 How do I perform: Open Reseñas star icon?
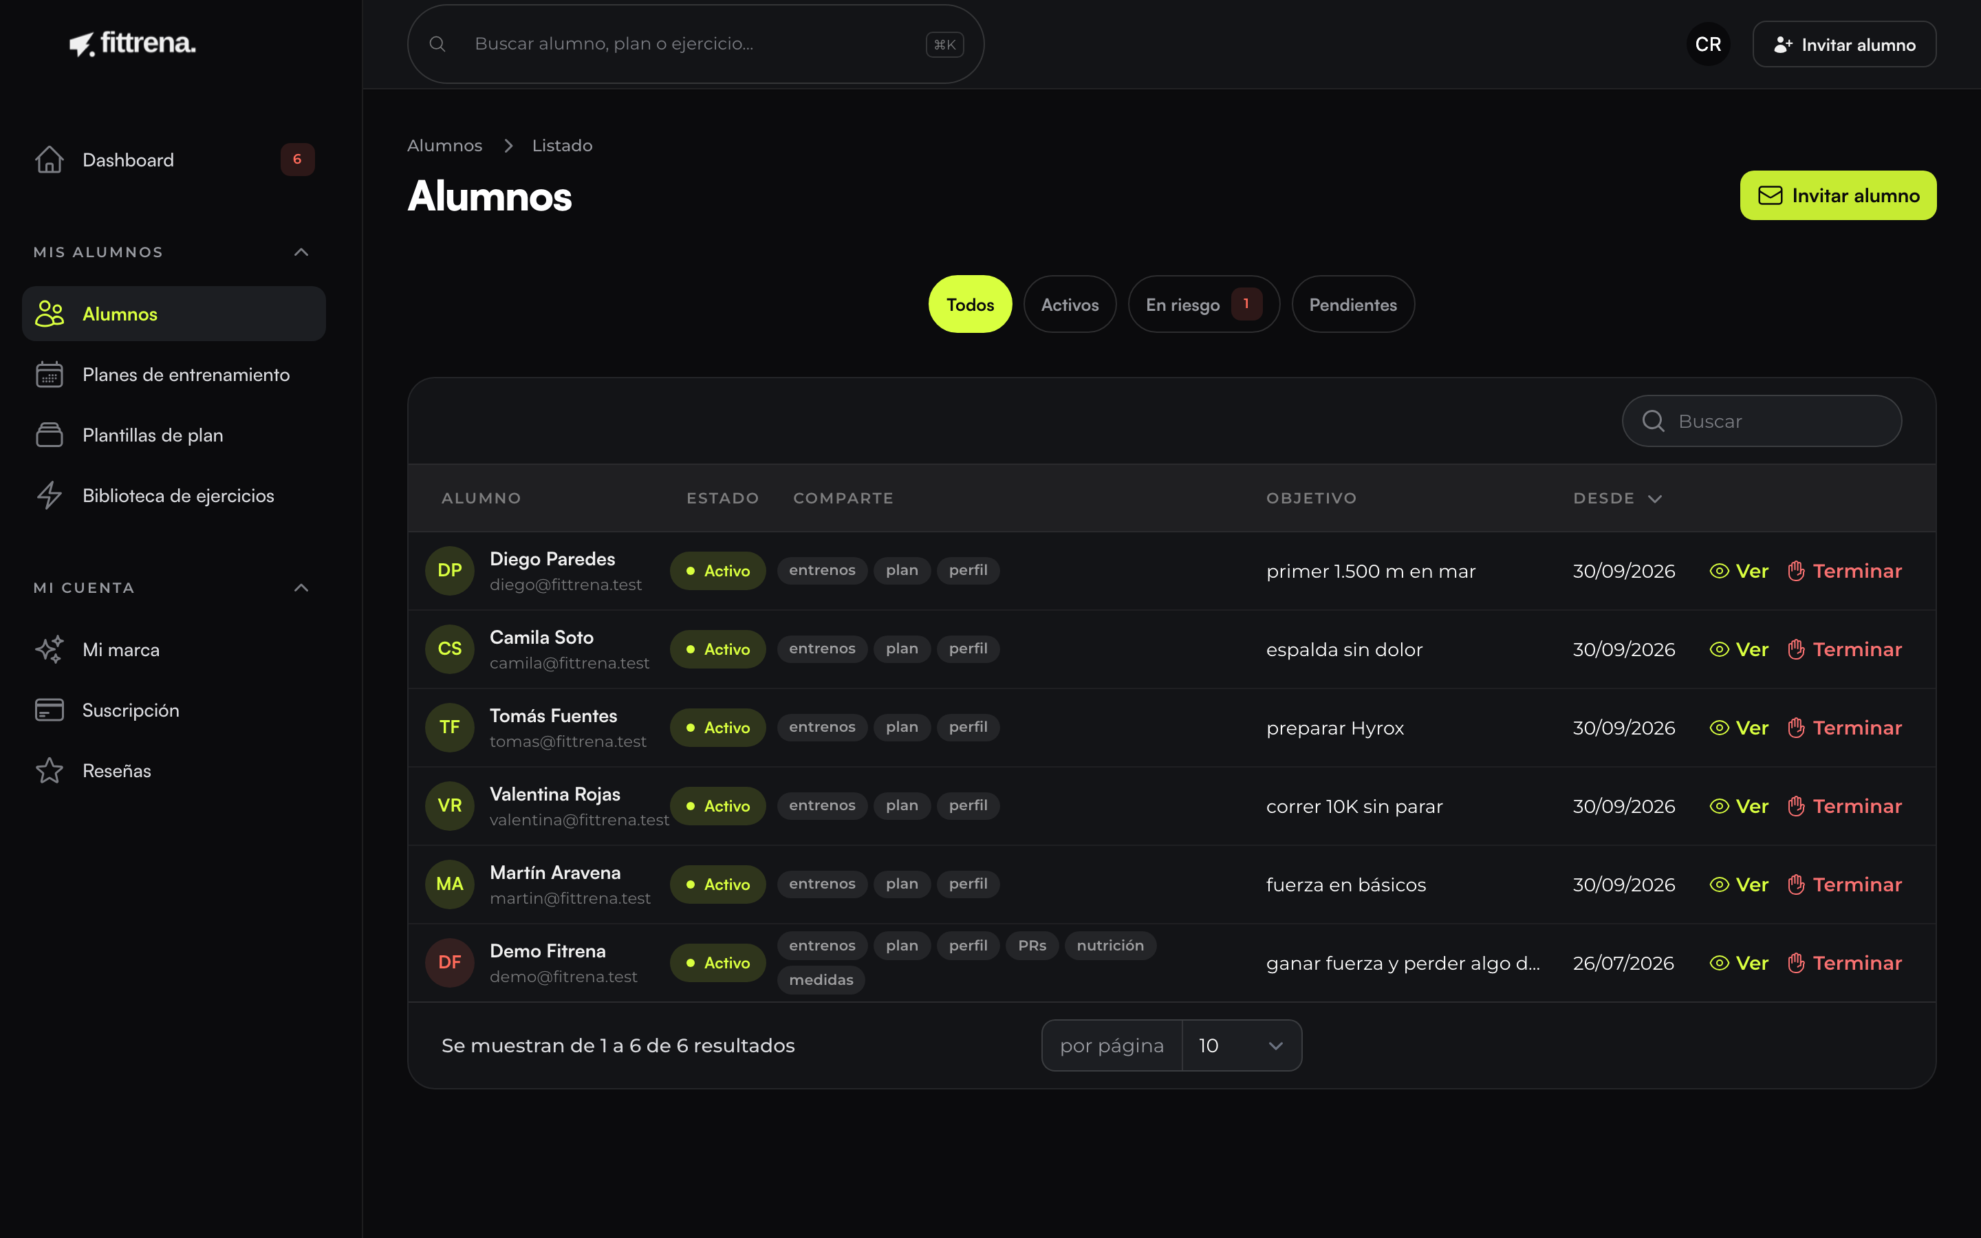point(49,770)
